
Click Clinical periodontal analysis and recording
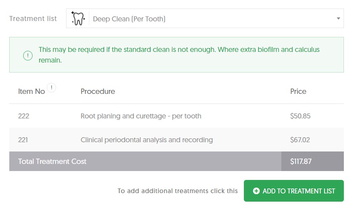point(147,140)
